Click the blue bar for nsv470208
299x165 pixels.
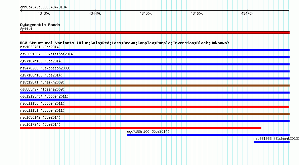(x=155, y=71)
